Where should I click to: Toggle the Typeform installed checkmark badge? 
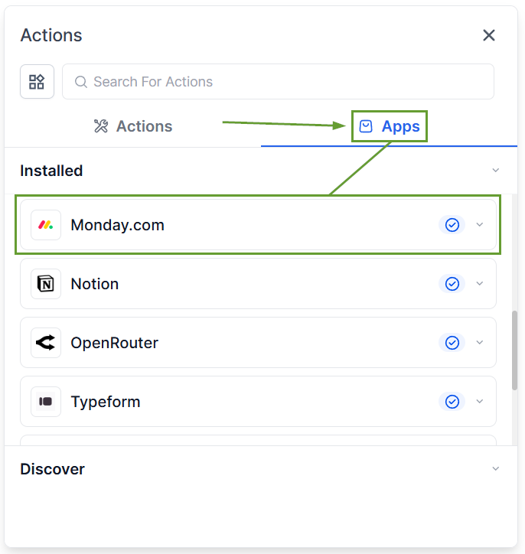point(452,402)
